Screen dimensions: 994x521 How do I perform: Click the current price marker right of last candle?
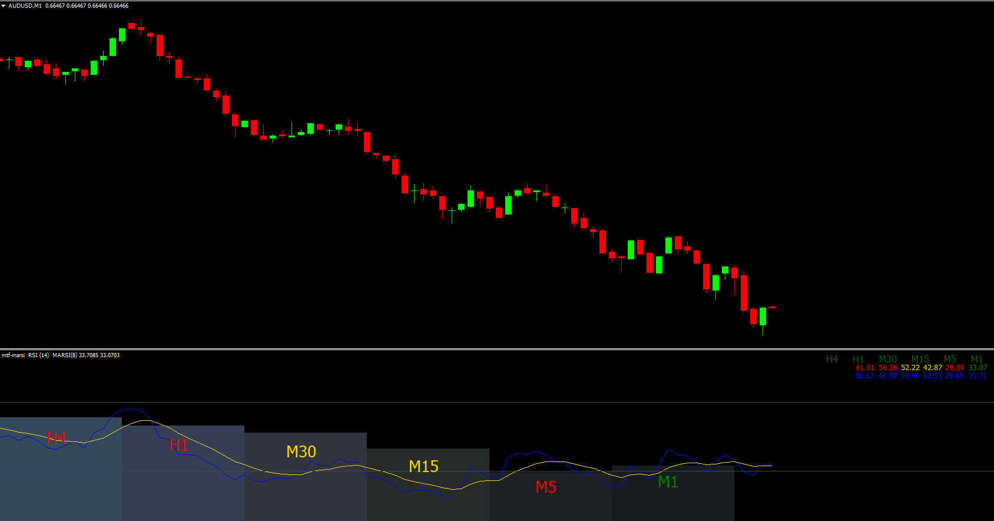[x=772, y=307]
